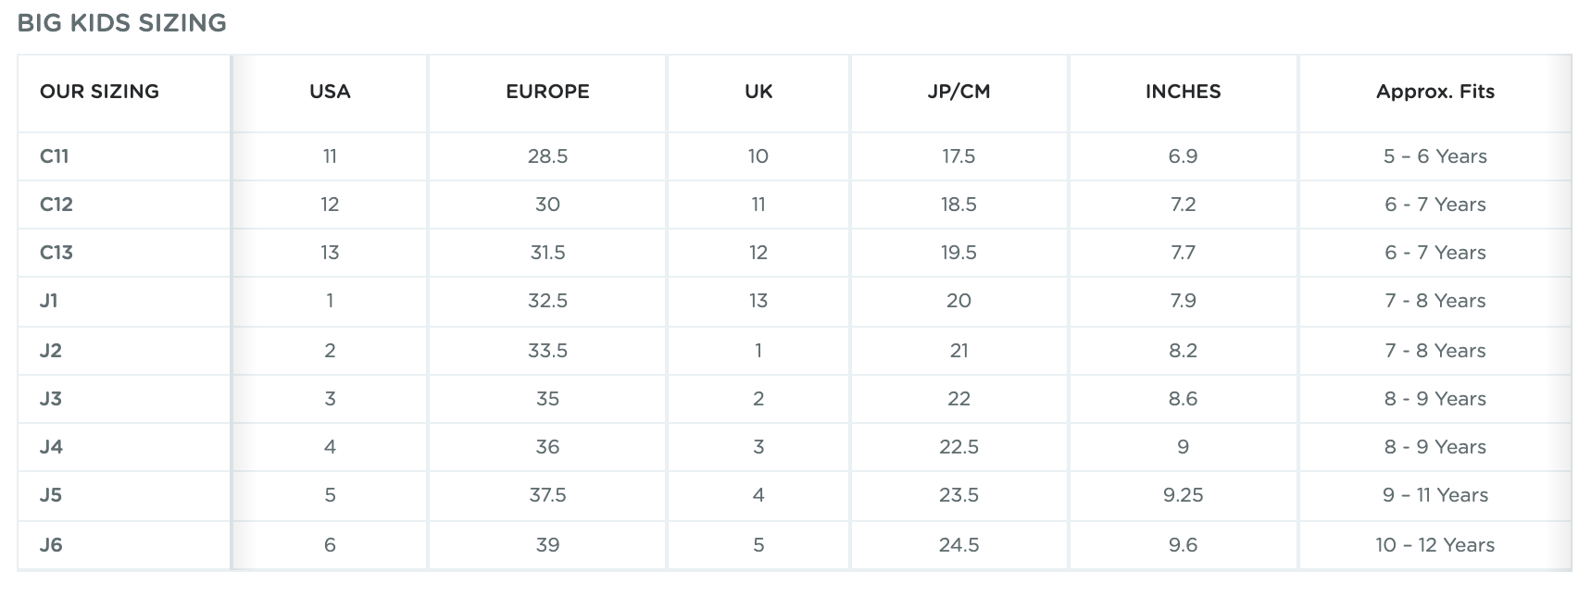Click the C11 size row label
Screen dimensions: 1591x609
[55, 156]
